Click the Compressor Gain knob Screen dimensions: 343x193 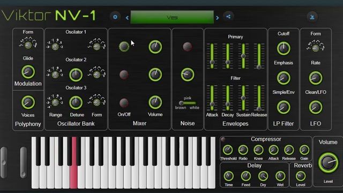[304, 150]
